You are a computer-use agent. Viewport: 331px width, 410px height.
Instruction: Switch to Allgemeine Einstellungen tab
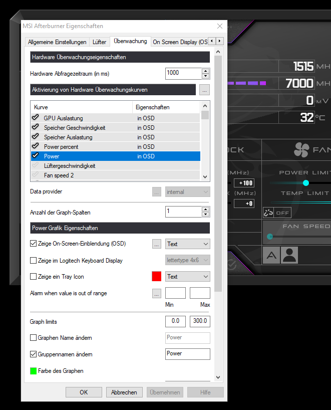(57, 42)
